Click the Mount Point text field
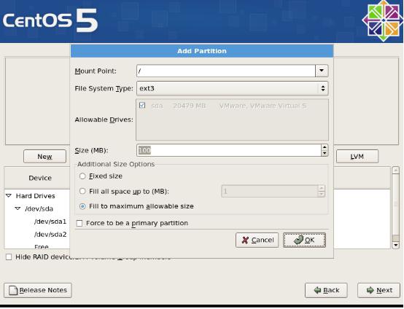The height and width of the screenshot is (309, 404). (x=226, y=71)
